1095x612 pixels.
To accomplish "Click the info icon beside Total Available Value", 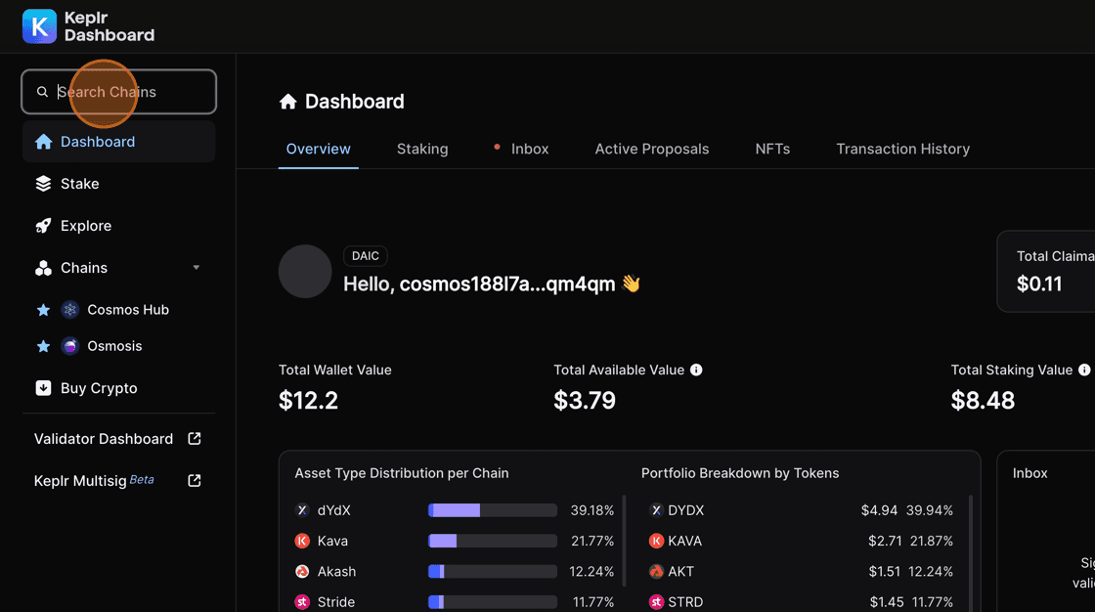I will [x=696, y=370].
